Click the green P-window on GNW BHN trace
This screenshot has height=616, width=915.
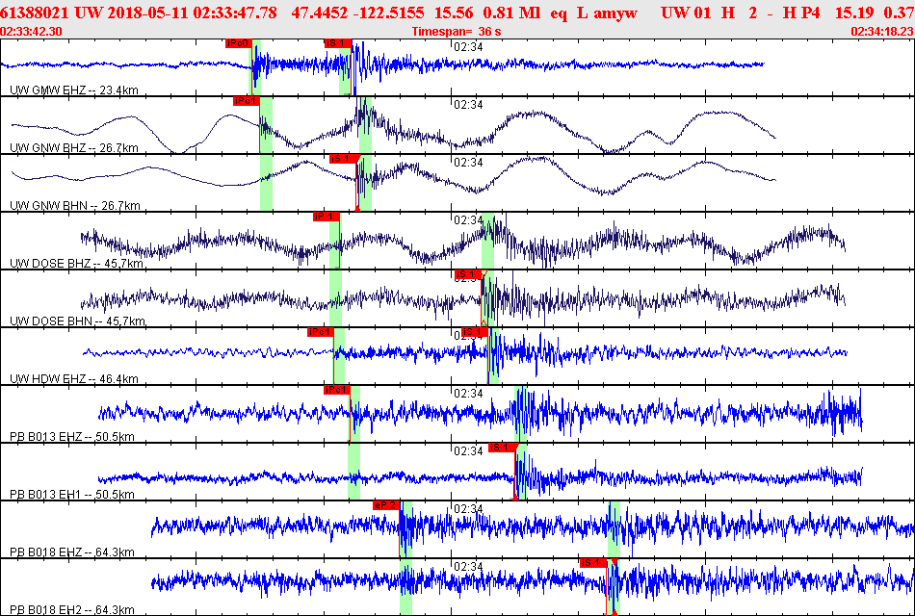[x=266, y=183]
